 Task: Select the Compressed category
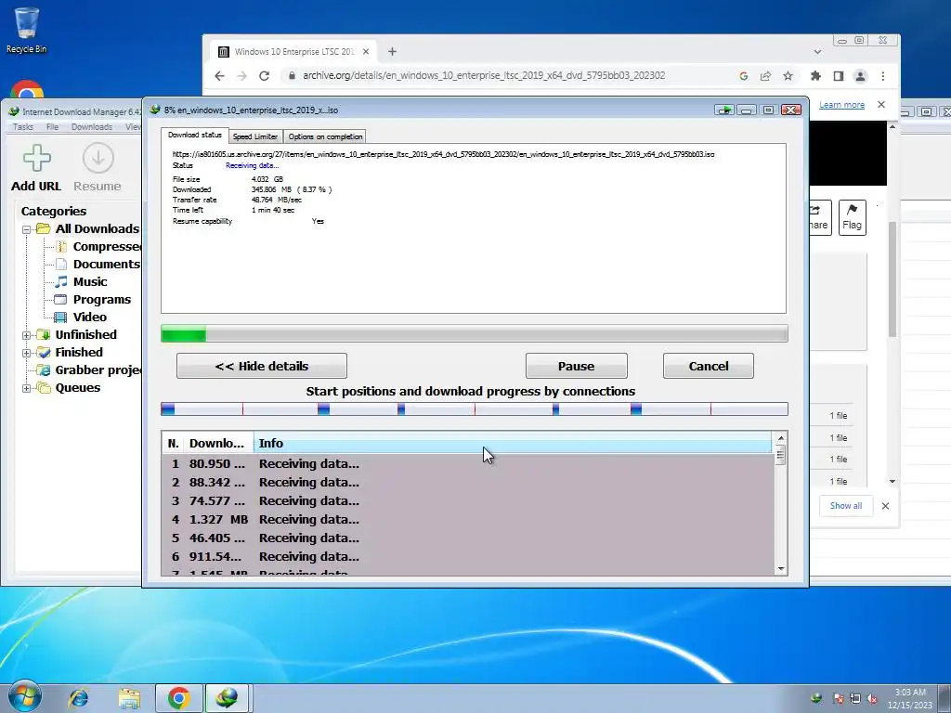point(98,247)
